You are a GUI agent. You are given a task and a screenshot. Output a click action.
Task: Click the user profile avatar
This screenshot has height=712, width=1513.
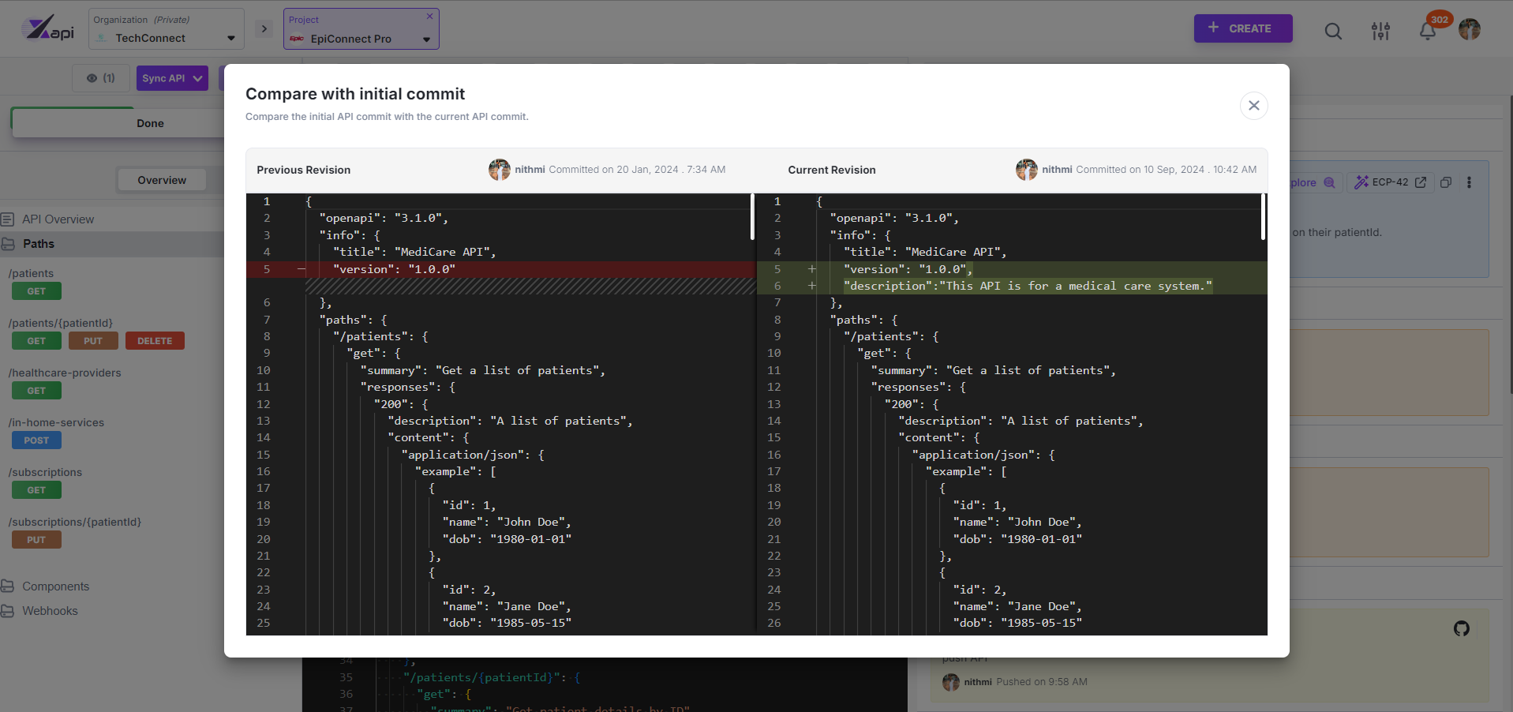1470,29
